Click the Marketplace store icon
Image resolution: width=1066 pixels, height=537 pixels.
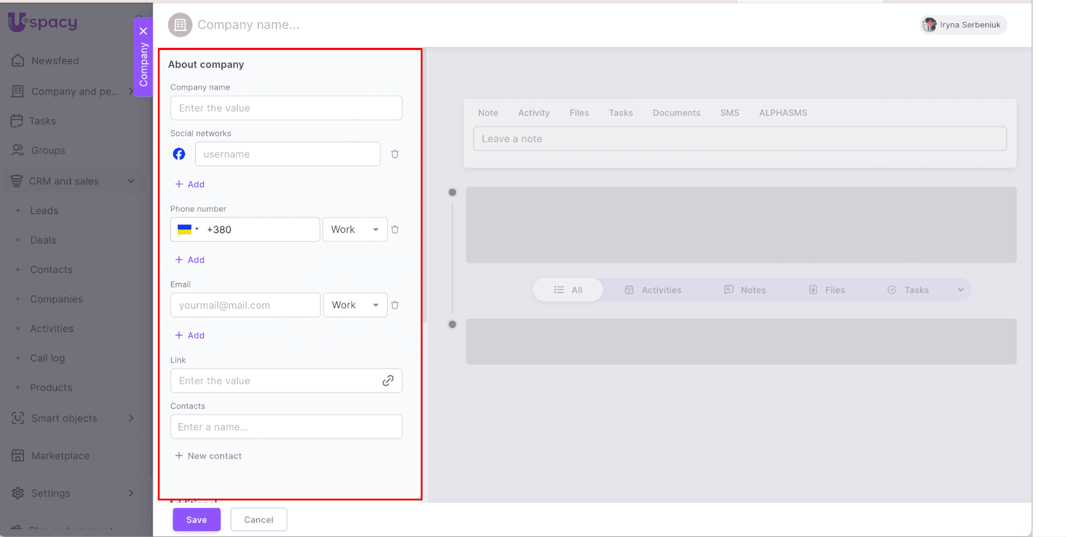click(18, 456)
